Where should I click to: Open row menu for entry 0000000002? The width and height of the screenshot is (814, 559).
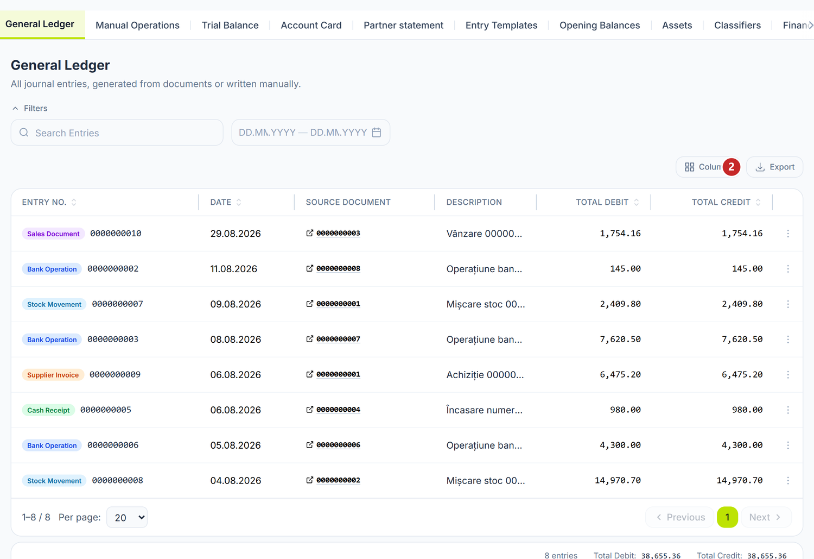[x=788, y=269]
